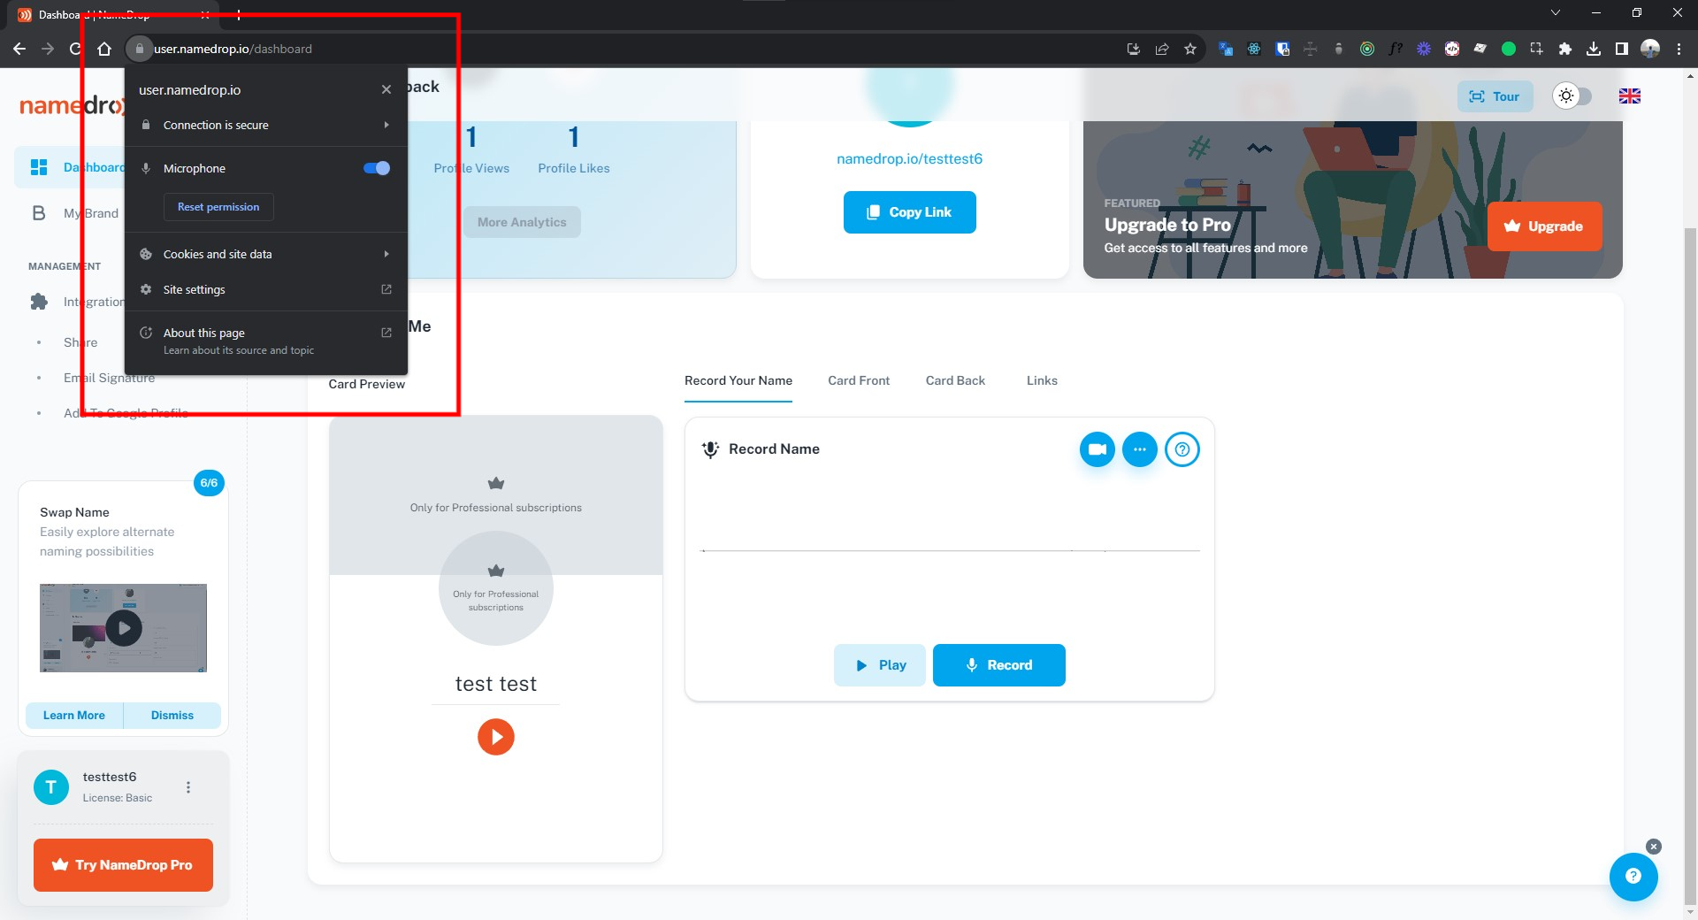This screenshot has width=1698, height=920.
Task: Open Site settings in new tab
Action: 266,289
